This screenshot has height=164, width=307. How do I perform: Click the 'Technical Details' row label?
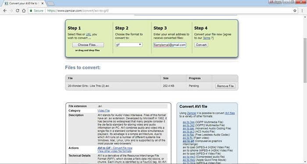coord(79,156)
